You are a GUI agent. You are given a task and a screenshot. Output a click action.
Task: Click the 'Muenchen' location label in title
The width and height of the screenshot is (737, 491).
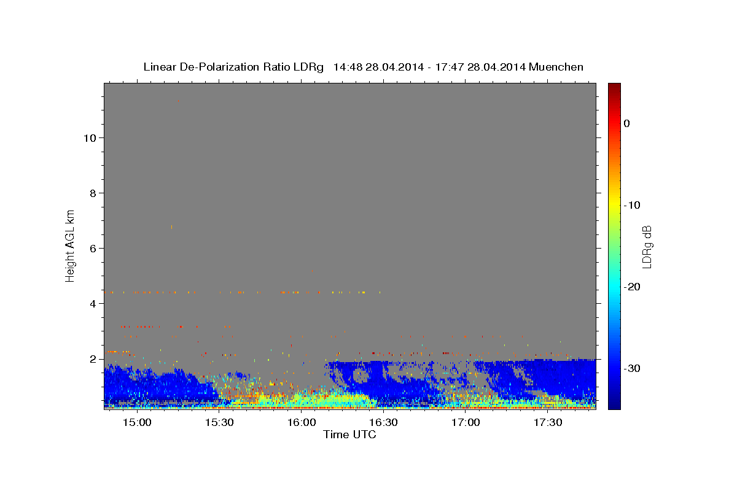click(556, 67)
